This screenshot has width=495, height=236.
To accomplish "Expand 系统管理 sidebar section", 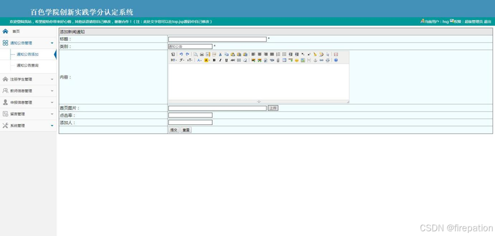I will (28, 126).
